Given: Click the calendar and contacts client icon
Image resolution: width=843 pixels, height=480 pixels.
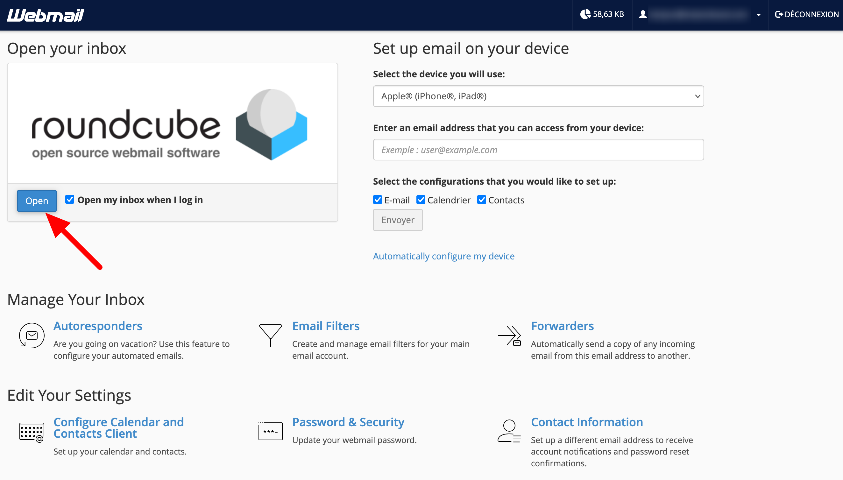Looking at the screenshot, I should click(32, 432).
